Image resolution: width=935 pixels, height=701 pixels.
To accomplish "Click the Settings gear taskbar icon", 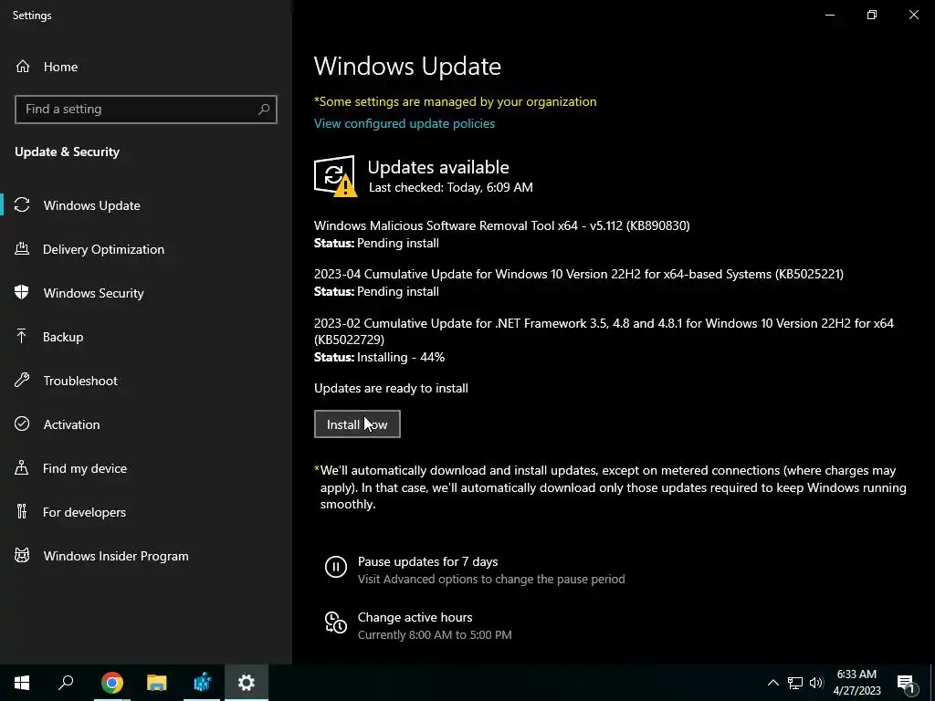I will pos(247,683).
